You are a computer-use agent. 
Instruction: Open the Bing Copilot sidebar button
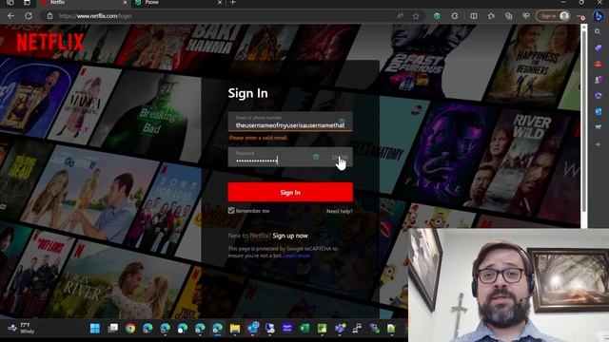click(599, 16)
